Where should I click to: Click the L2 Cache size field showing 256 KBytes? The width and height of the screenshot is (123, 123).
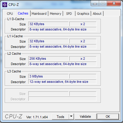tap(48, 59)
